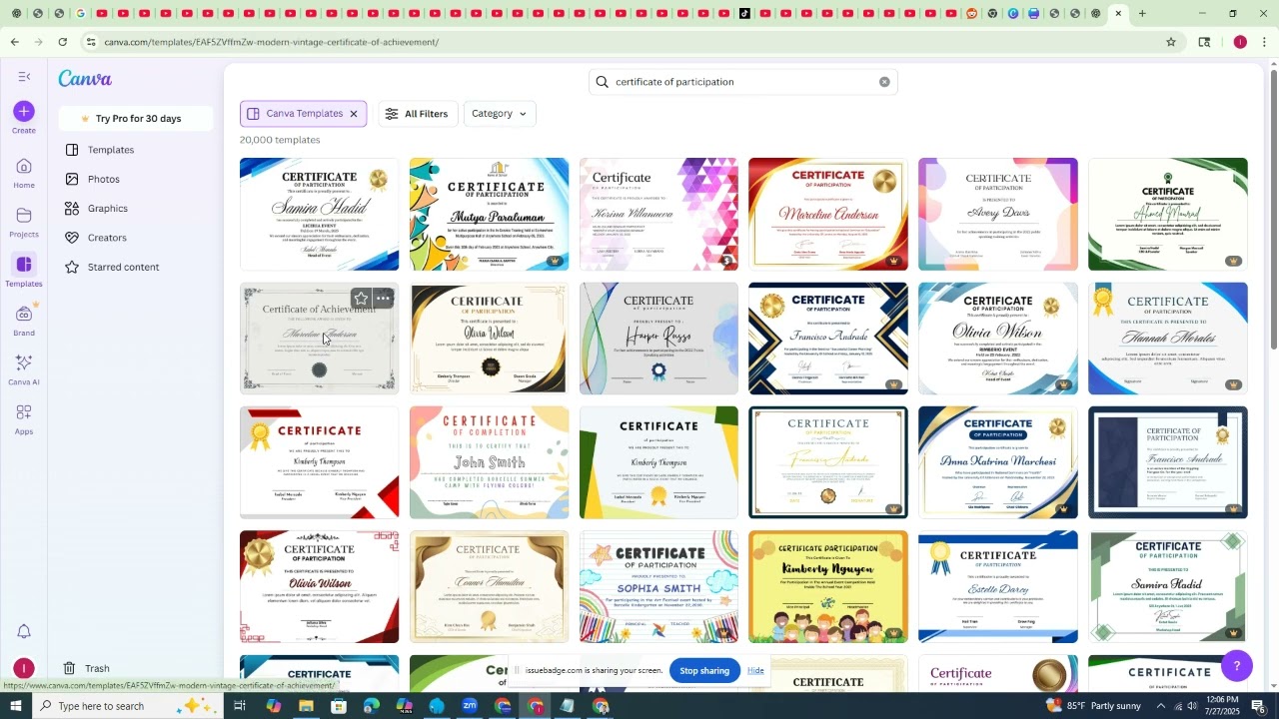The image size is (1279, 719).
Task: Open Apps in the sidebar
Action: (24, 419)
